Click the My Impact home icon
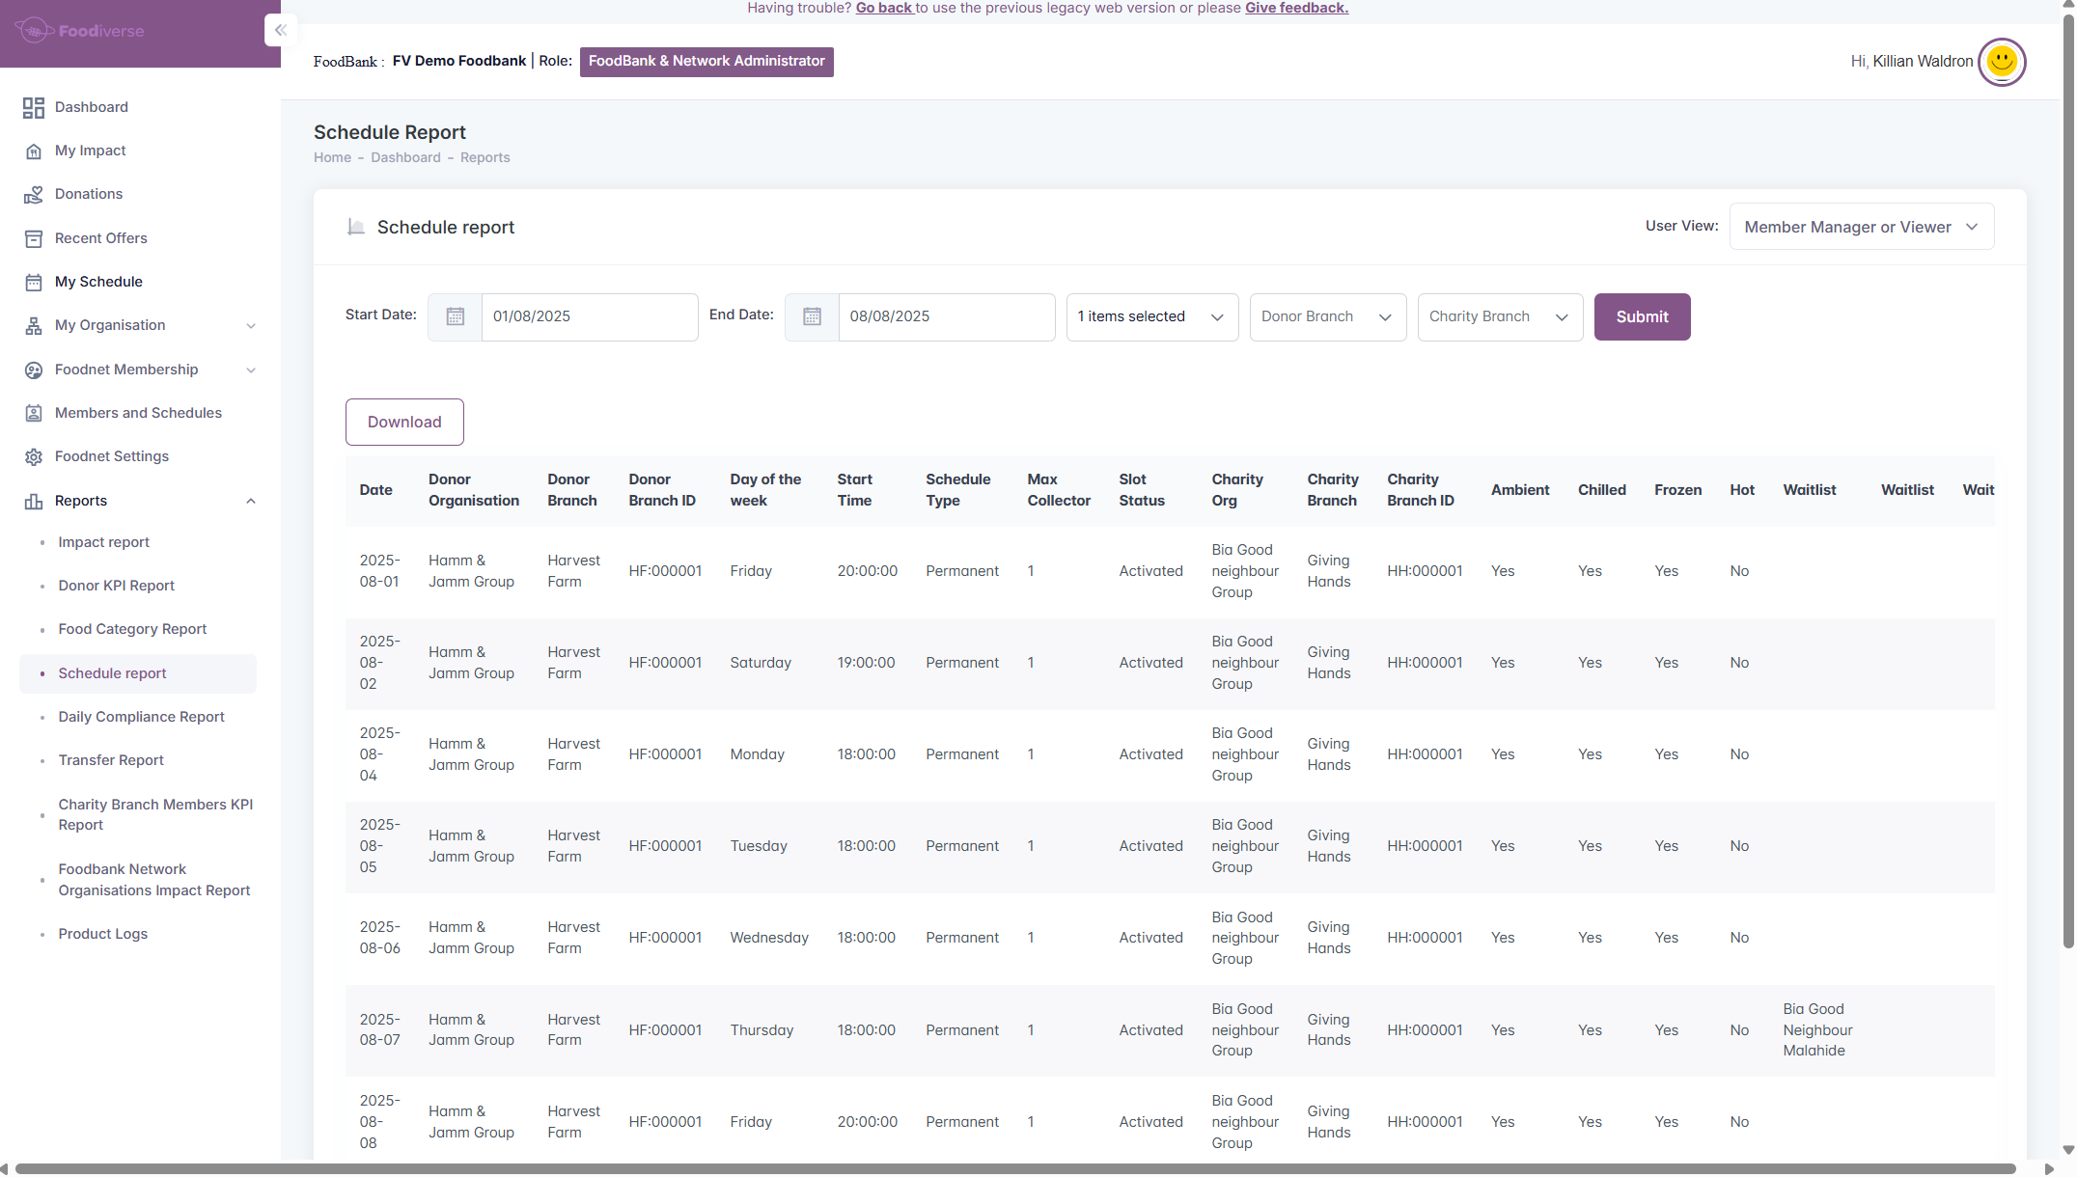The height and width of the screenshot is (1177, 2077). click(x=34, y=151)
